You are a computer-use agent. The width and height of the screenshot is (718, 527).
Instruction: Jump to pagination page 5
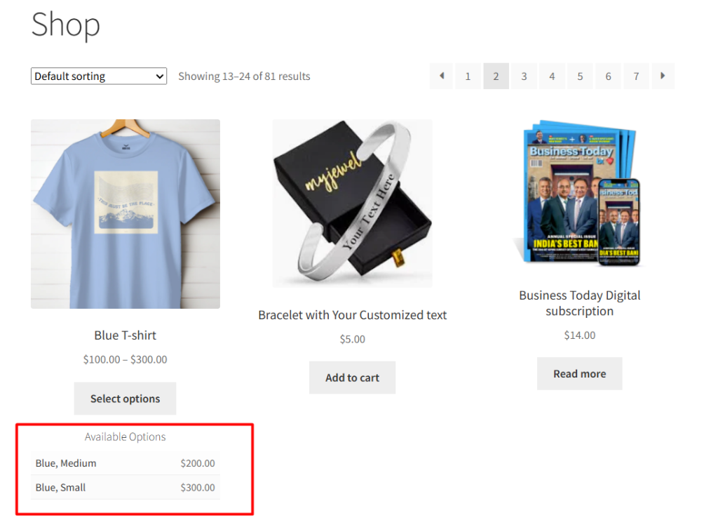580,76
